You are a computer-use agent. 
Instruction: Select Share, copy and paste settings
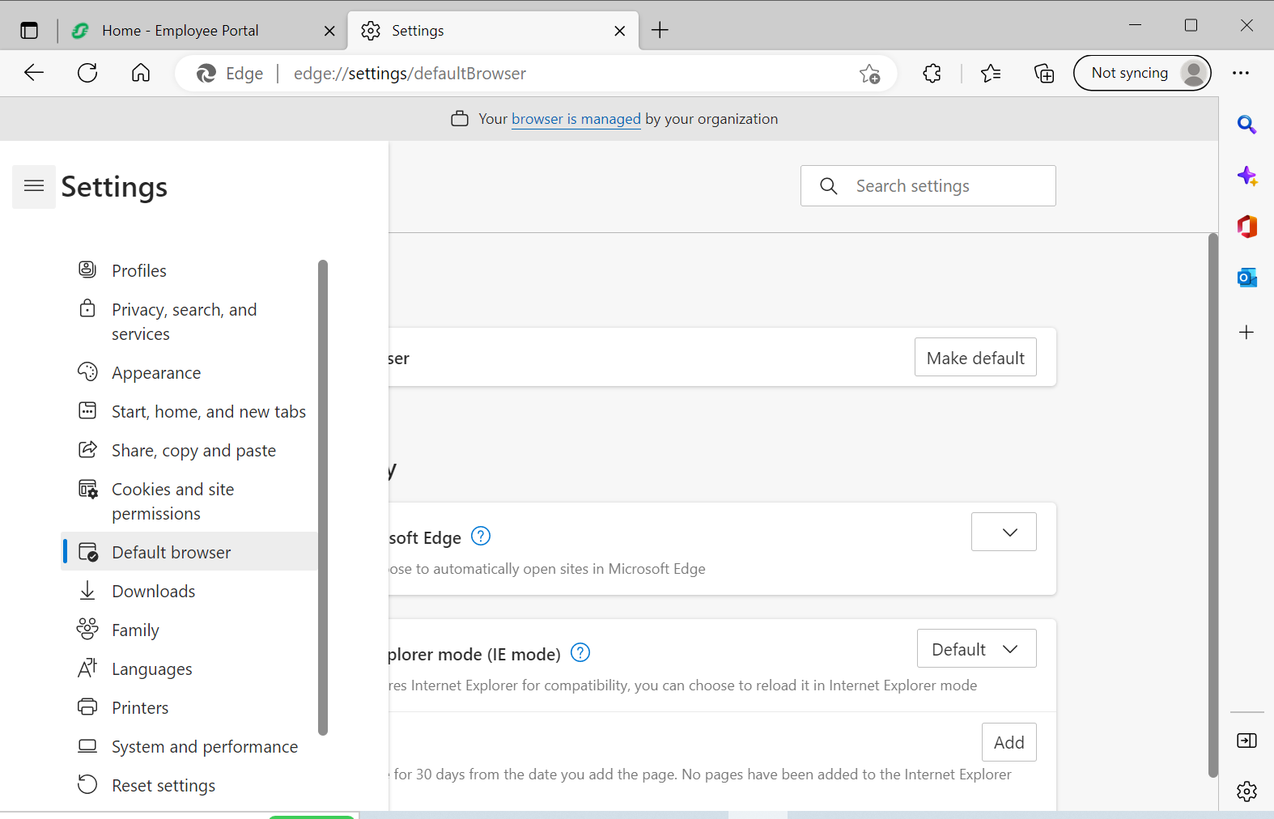click(189, 450)
